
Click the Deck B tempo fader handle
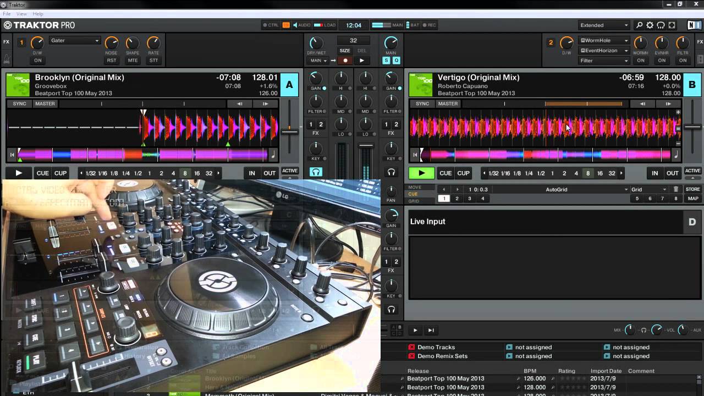pos(692,127)
